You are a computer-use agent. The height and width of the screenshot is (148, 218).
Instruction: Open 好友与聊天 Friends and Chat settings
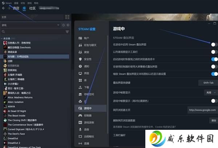coord(90,45)
